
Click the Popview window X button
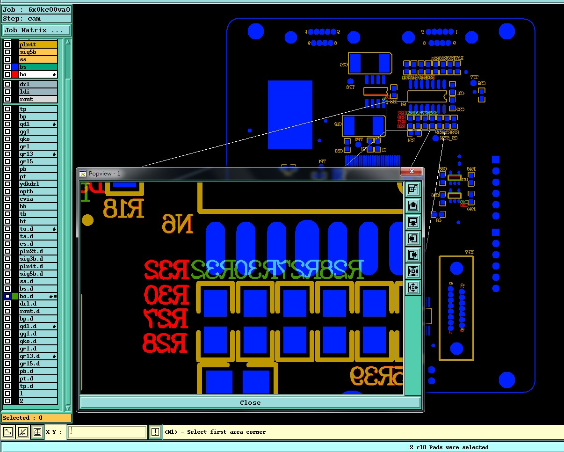[412, 172]
